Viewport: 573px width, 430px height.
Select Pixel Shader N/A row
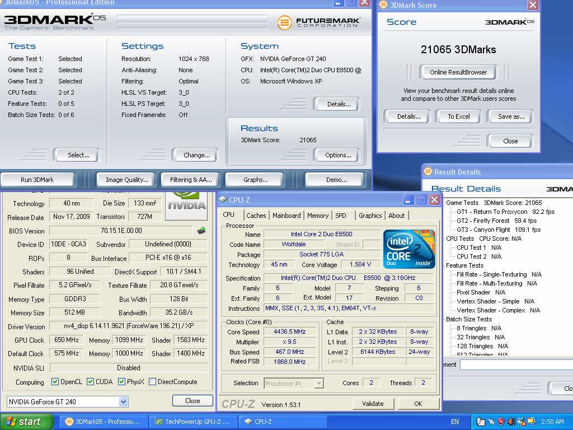click(x=481, y=292)
